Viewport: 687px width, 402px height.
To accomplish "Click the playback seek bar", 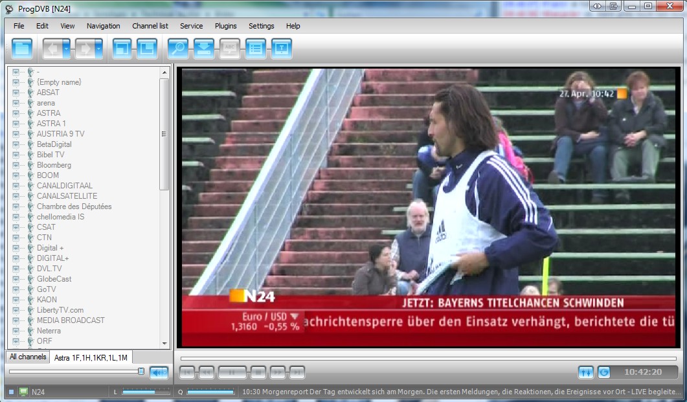I will click(x=428, y=358).
